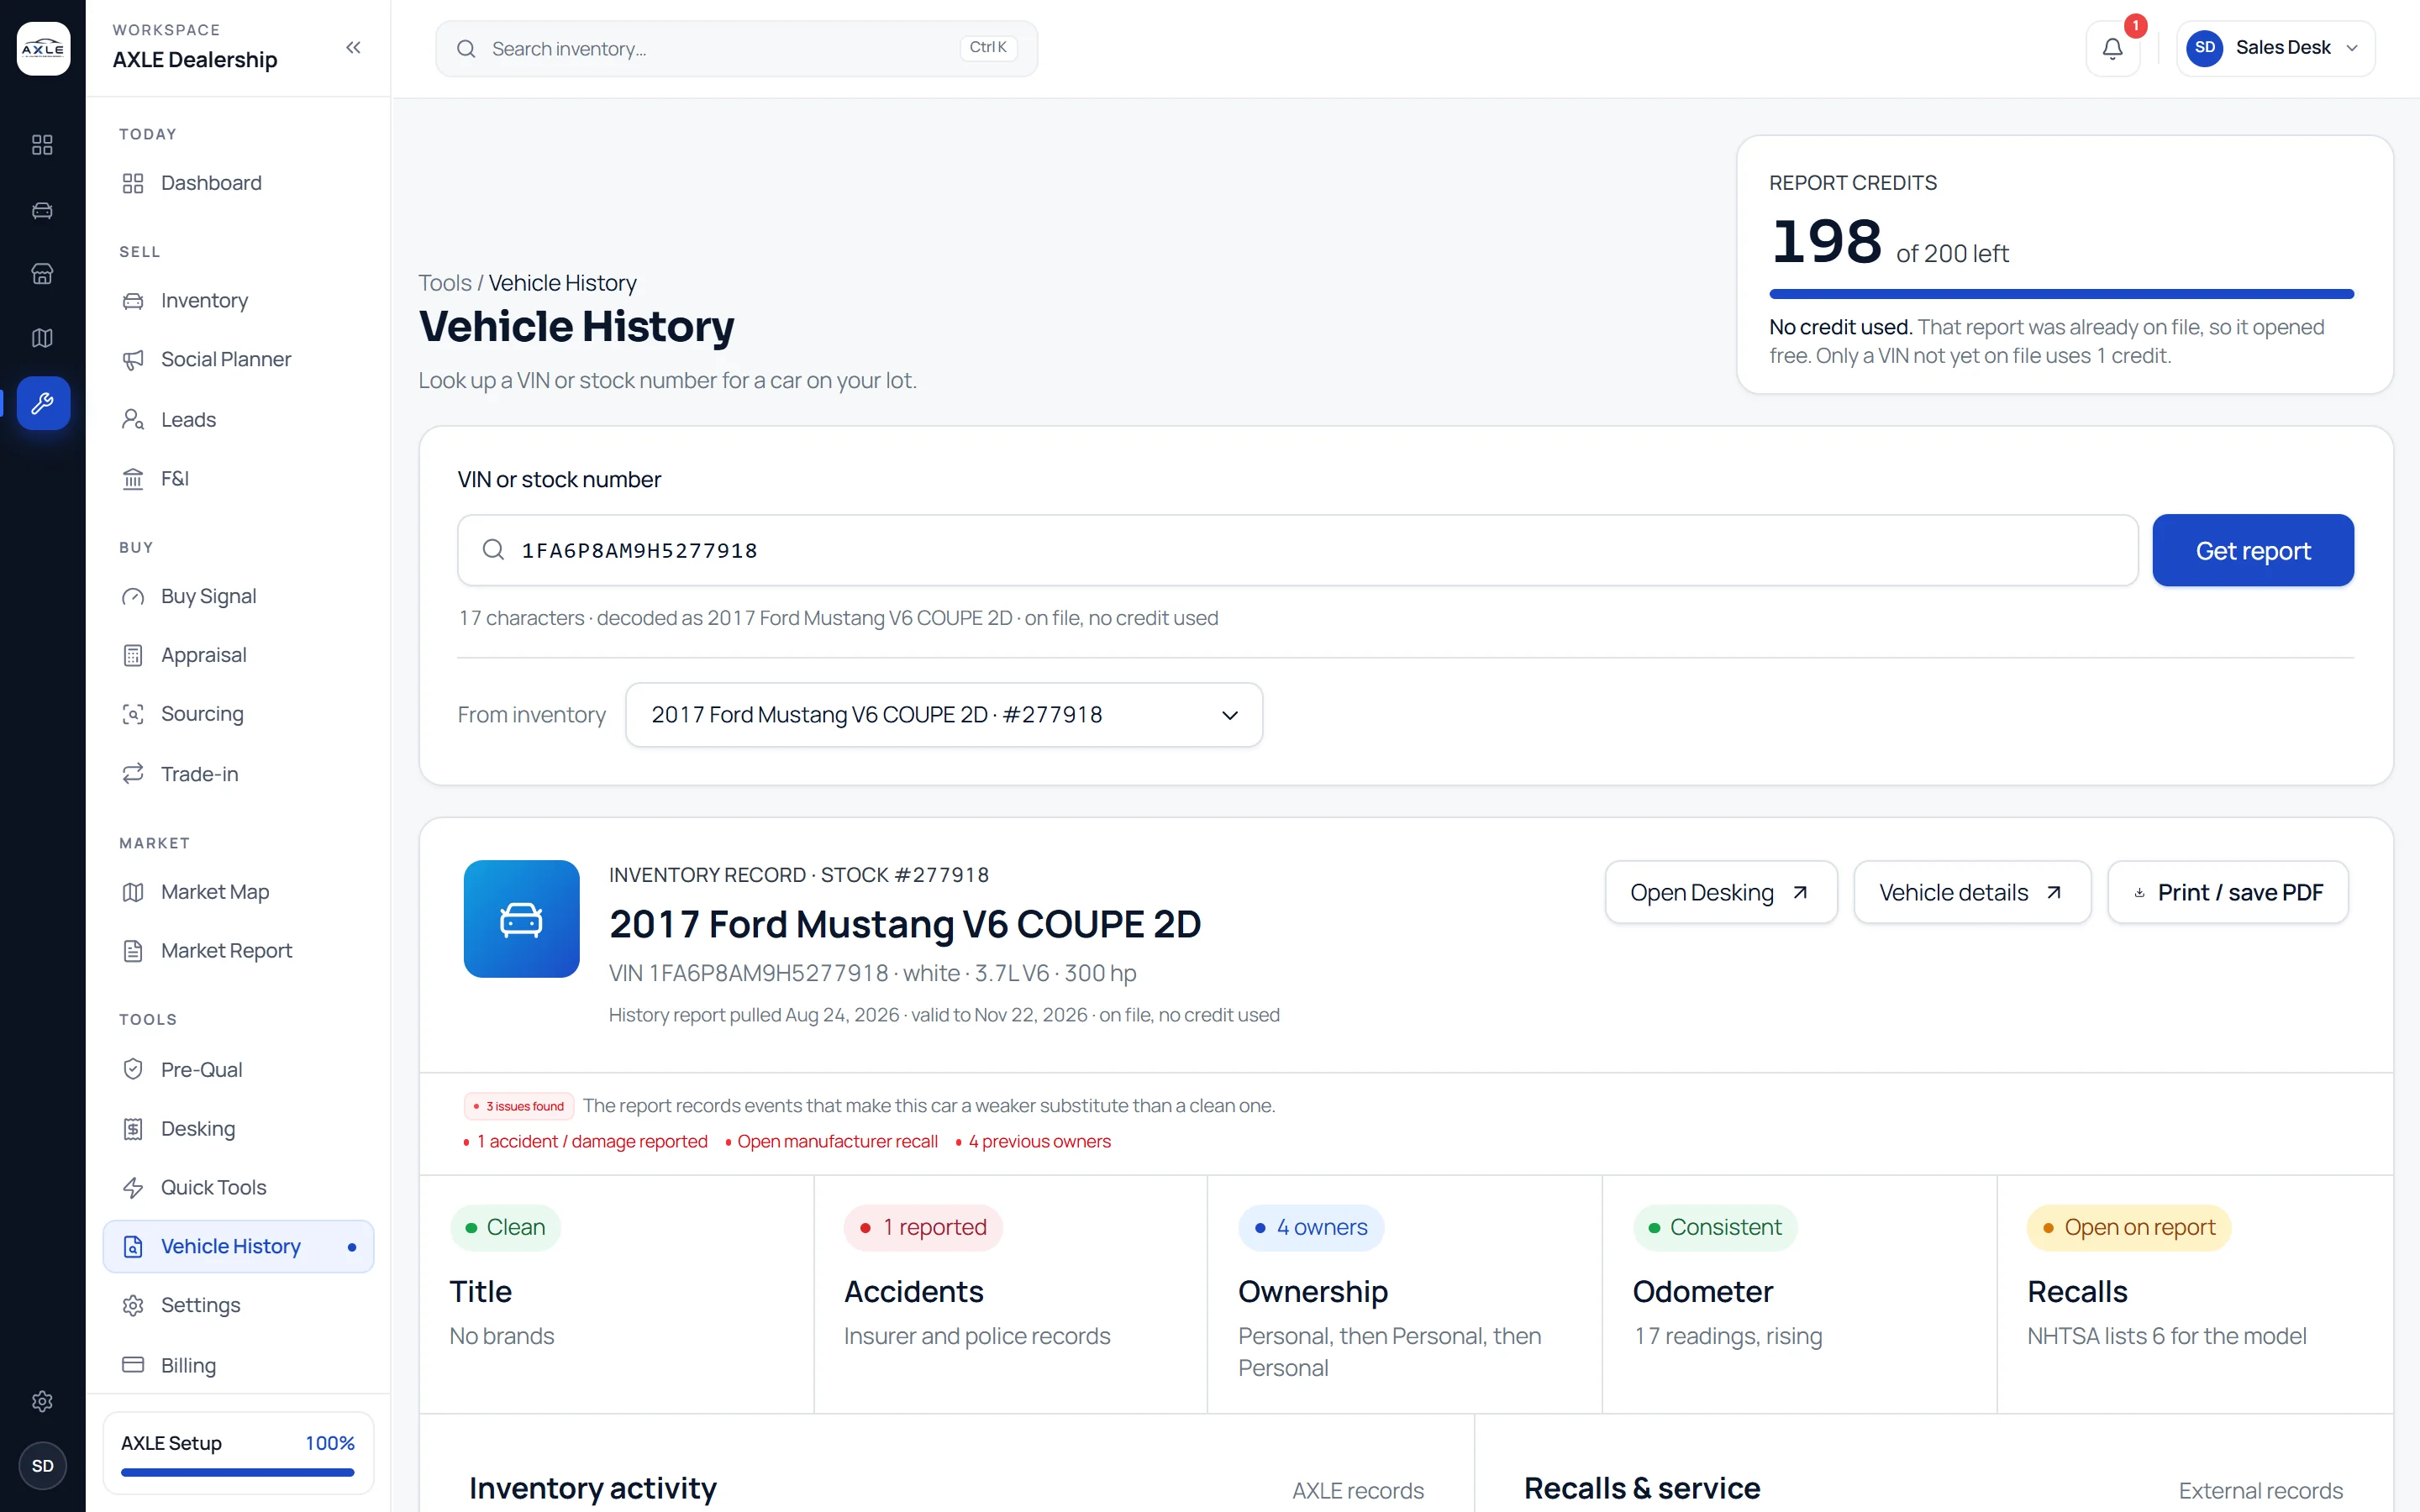Click the VIN or stock number field
2420x1512 pixels.
tap(1297, 551)
